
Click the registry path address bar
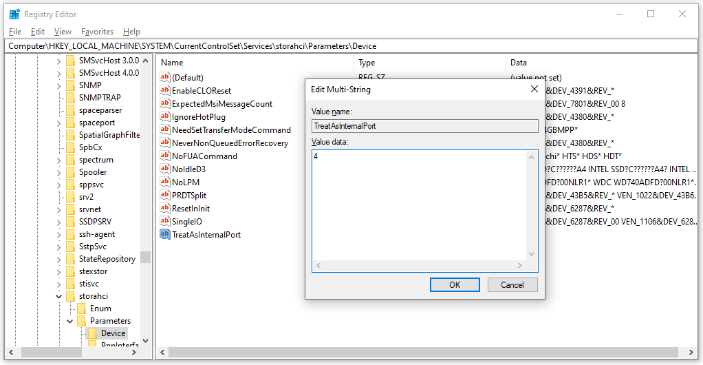351,46
